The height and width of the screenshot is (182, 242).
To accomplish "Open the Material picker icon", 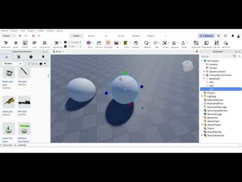I will click(146, 43).
